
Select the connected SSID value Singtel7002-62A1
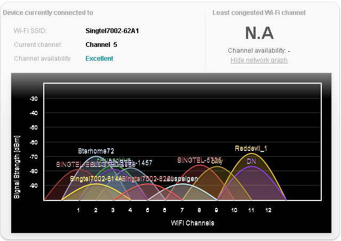click(112, 31)
